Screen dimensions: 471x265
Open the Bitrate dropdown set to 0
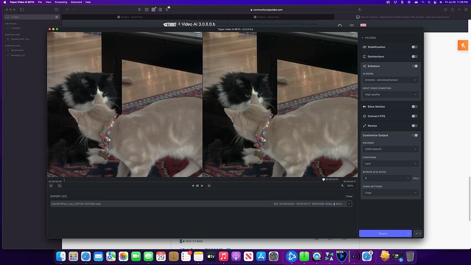[386, 178]
